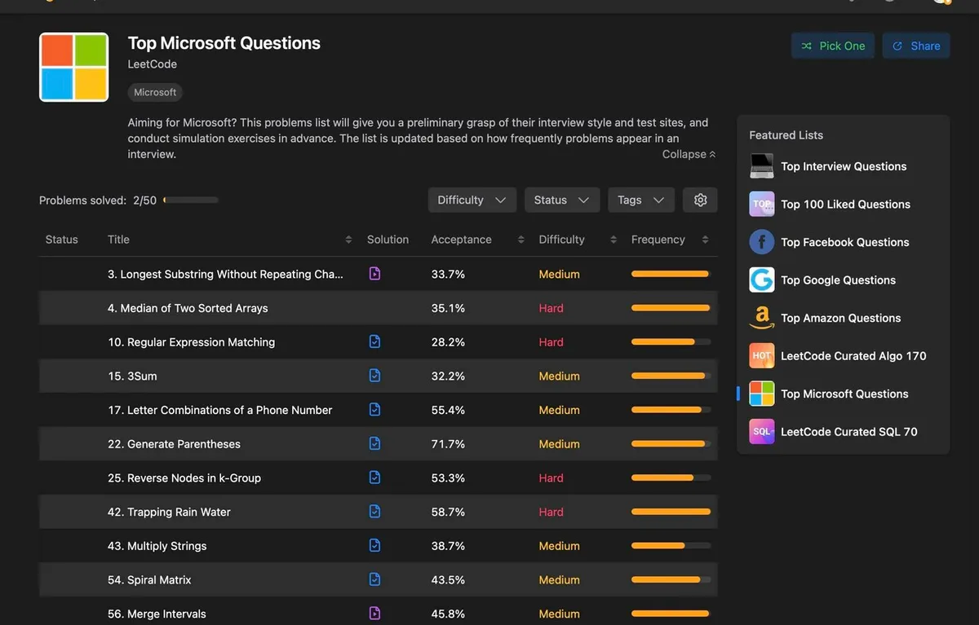Open solution icon for Trapping Rain Water

click(x=374, y=512)
